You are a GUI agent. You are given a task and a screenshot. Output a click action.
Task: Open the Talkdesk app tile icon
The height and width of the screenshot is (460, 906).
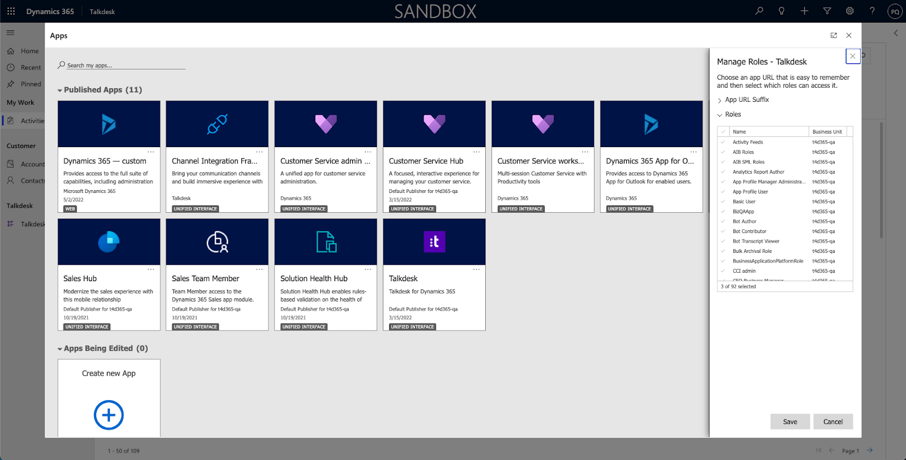[434, 242]
